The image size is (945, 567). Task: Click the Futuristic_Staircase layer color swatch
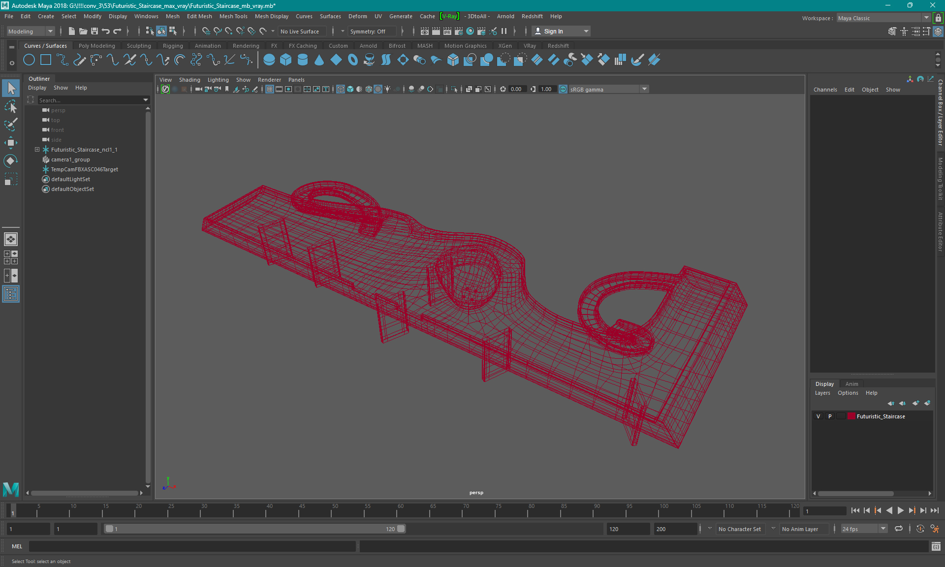coord(851,416)
